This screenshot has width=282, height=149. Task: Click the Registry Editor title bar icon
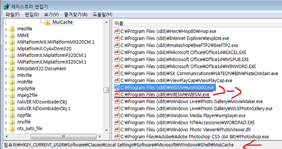(x=7, y=7)
